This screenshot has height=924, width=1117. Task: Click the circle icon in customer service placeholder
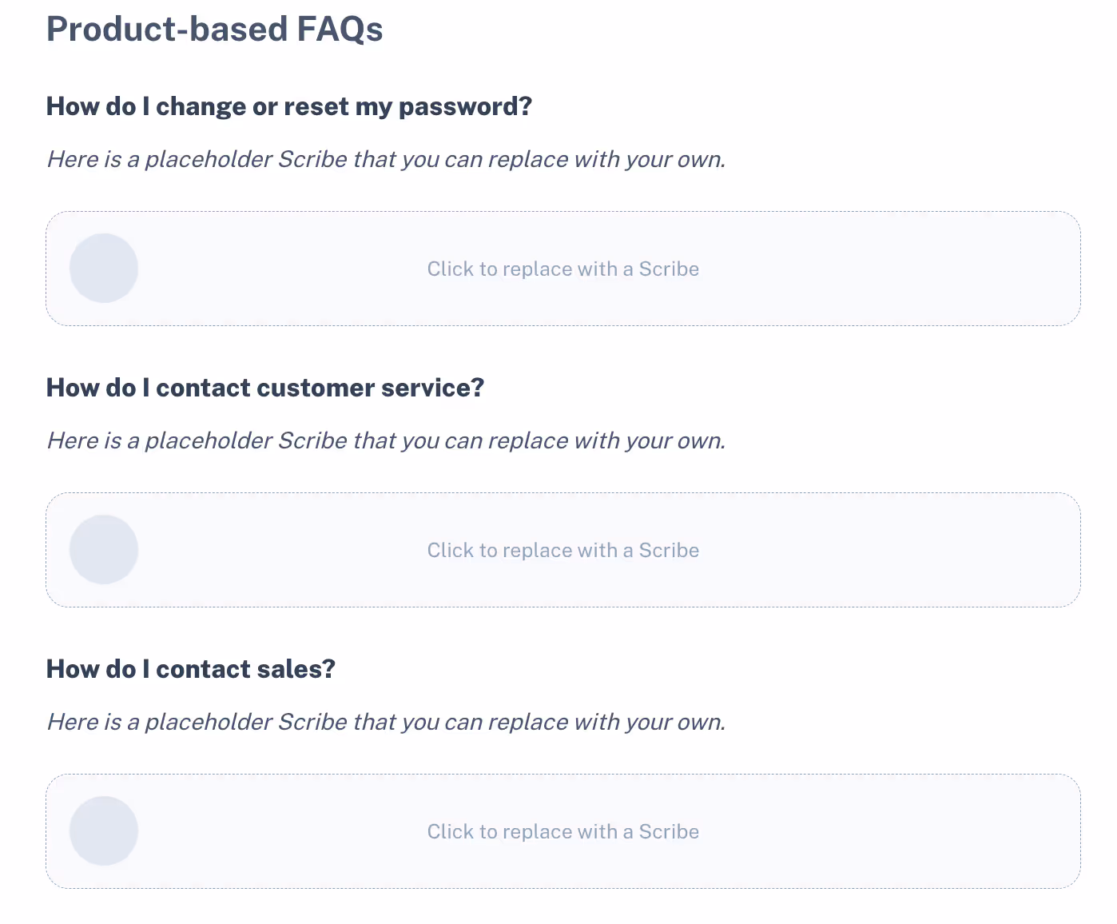pyautogui.click(x=104, y=549)
